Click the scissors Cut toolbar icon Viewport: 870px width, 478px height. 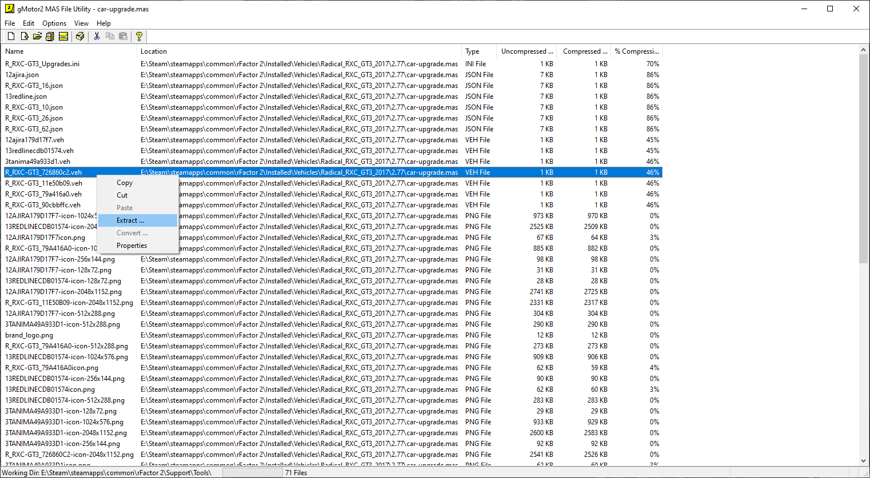coord(97,37)
